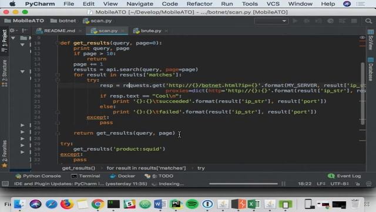Image resolution: width=376 pixels, height=212 pixels.
Task: Open Finder from the Dock
Action: [x=19, y=204]
